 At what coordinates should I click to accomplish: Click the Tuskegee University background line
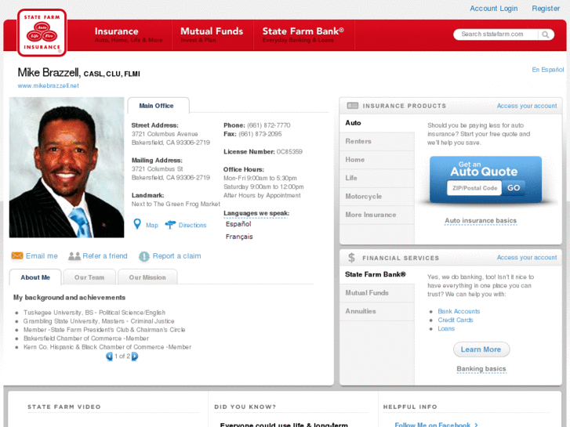(95, 313)
